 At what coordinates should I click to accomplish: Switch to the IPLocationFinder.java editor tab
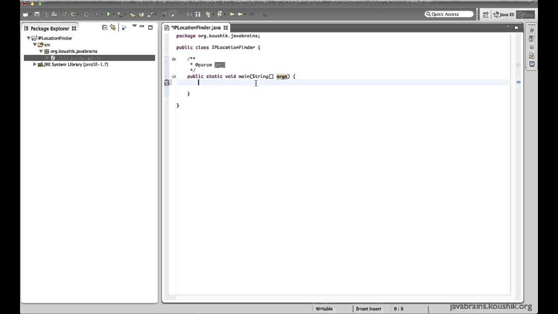point(196,27)
